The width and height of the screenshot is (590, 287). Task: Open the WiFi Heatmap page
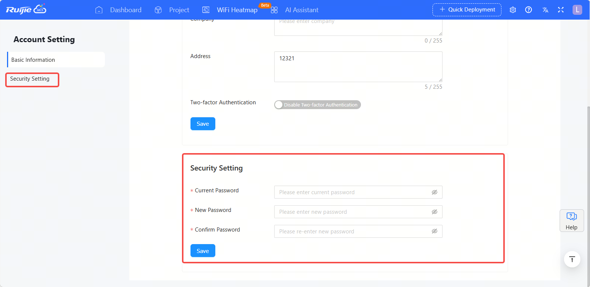click(x=230, y=10)
